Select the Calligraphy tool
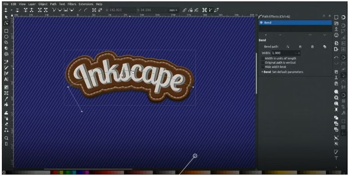Viewport: 349px width, 176px height. click(6, 73)
